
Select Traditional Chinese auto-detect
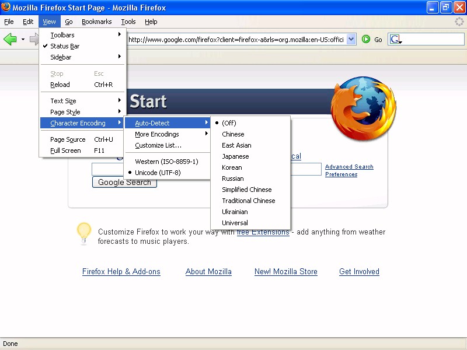pos(250,201)
